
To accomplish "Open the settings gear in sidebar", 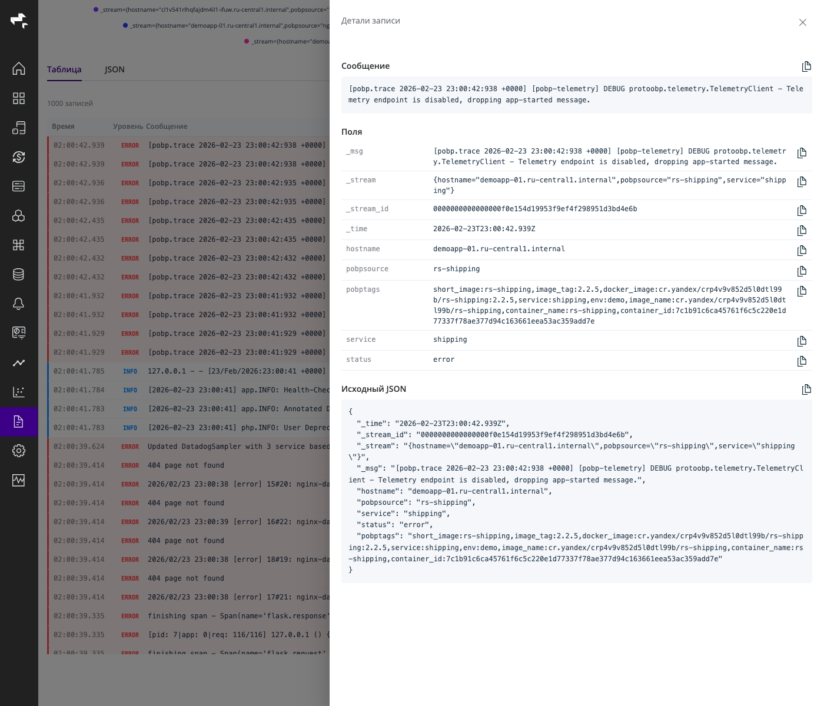I will click(19, 451).
